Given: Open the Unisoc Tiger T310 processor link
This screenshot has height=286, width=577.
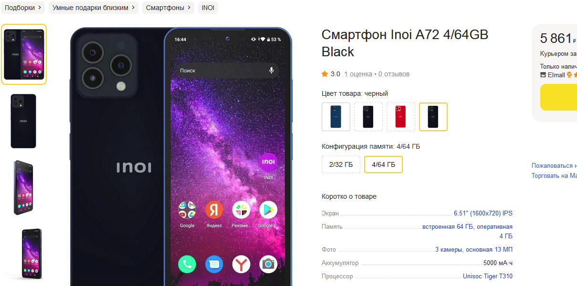Looking at the screenshot, I should 488,276.
